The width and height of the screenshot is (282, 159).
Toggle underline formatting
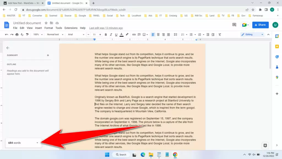tap(116, 35)
